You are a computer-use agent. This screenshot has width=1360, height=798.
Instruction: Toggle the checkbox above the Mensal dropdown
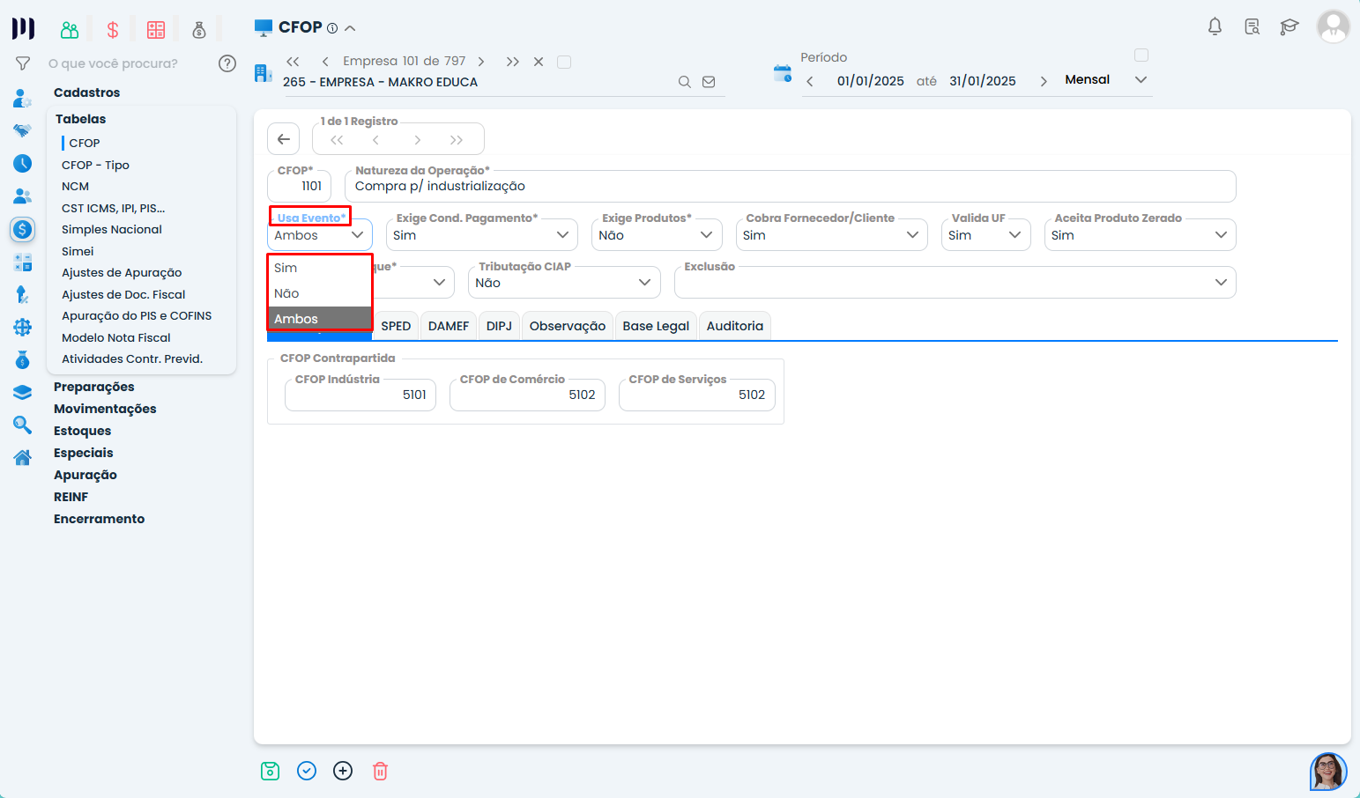pyautogui.click(x=1141, y=55)
